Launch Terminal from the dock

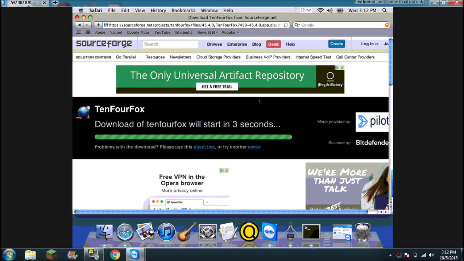point(311,232)
